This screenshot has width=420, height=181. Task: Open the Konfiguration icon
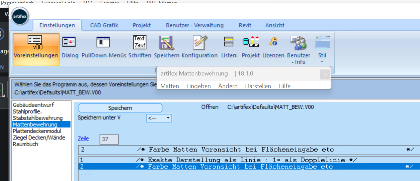199,43
